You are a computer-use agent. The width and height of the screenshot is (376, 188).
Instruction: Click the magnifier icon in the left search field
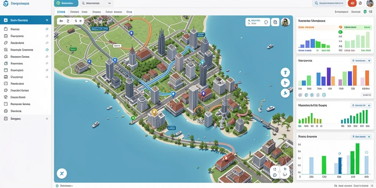pyautogui.click(x=83, y=4)
